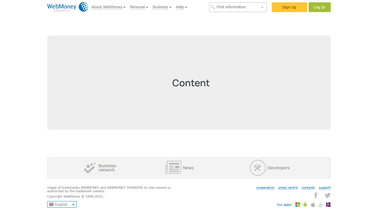Click the WebMoney globe logo
This screenshot has width=378, height=212.
[83, 7]
